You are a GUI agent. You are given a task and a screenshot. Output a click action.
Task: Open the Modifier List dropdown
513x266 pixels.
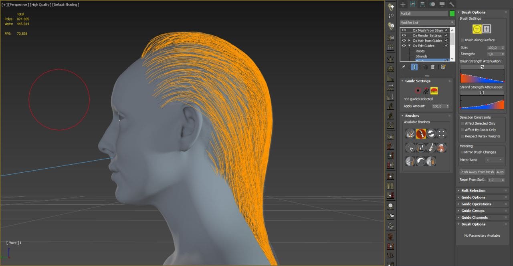coord(427,22)
